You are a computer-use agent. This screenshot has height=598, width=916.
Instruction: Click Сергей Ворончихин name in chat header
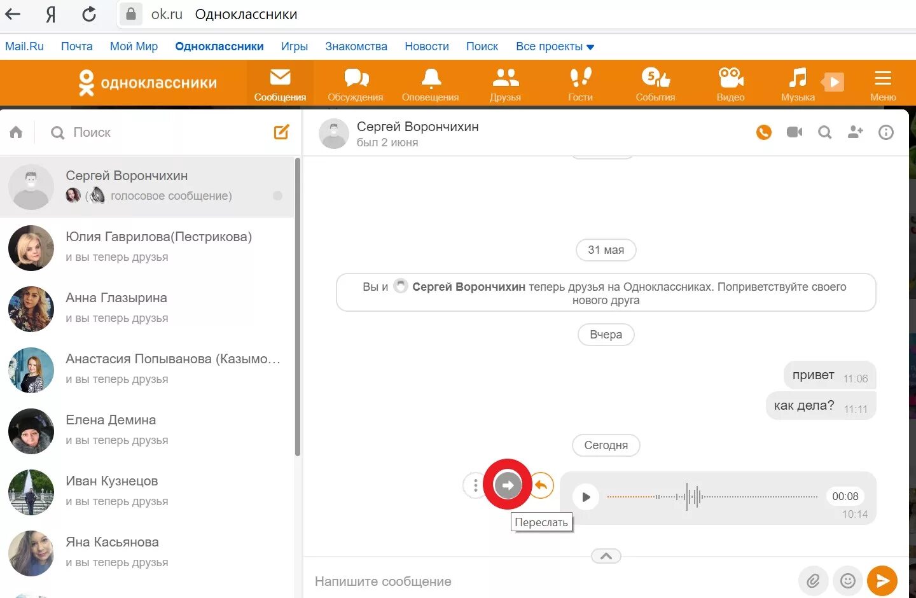[417, 127]
